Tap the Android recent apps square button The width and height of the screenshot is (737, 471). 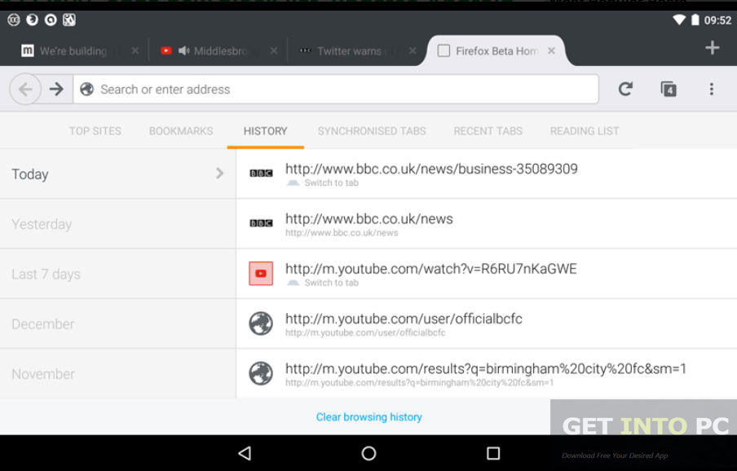493,453
